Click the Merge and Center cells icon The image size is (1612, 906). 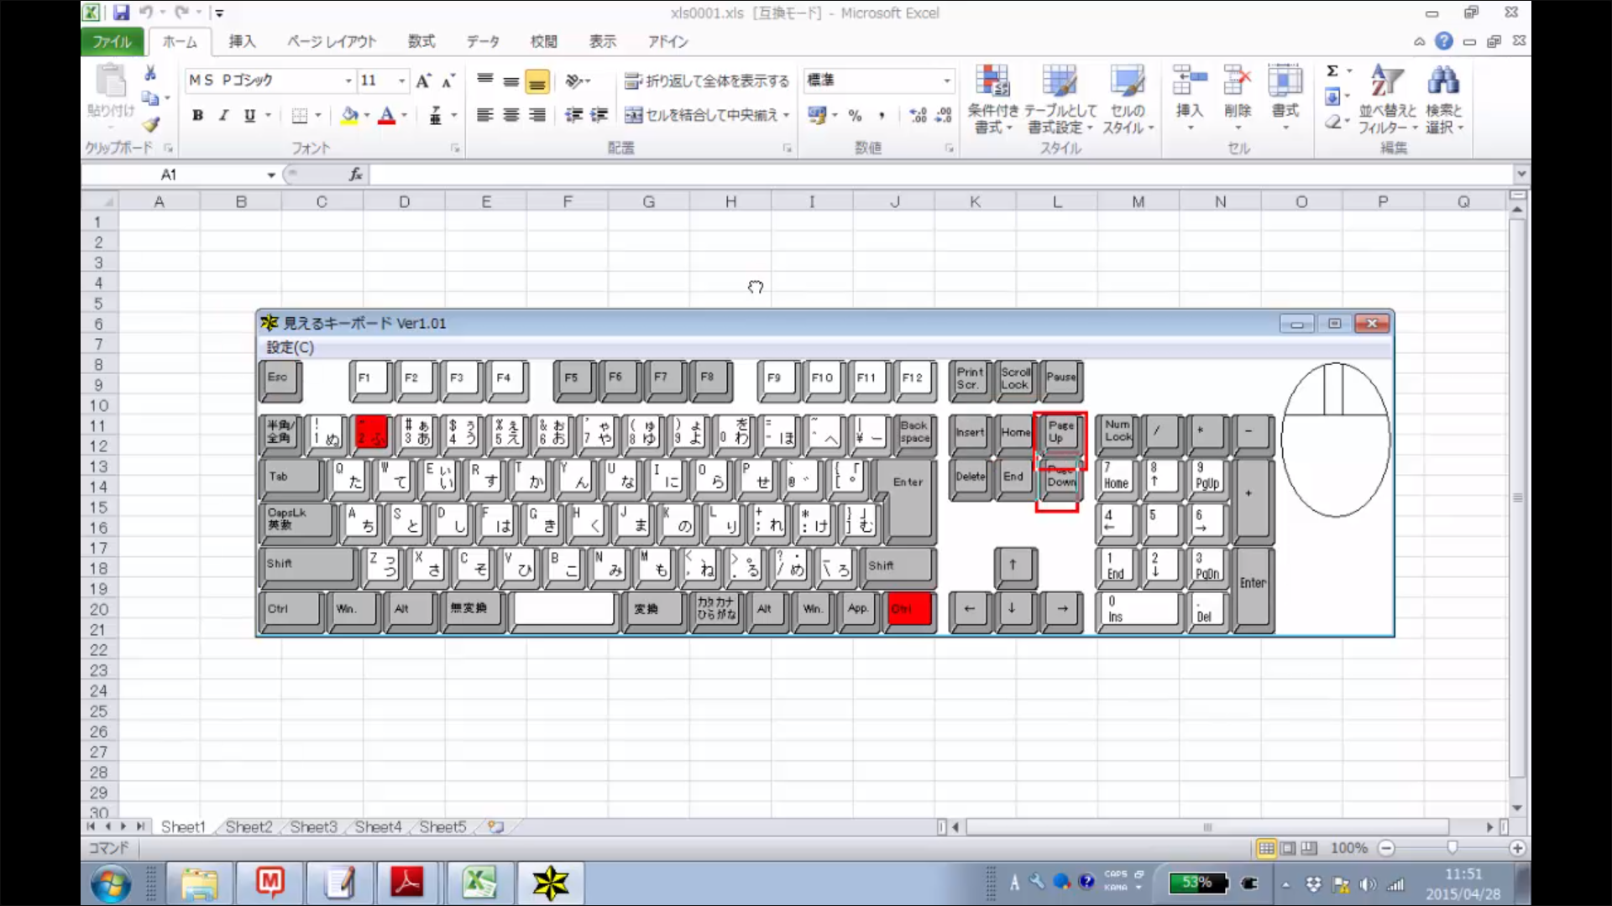pos(634,115)
